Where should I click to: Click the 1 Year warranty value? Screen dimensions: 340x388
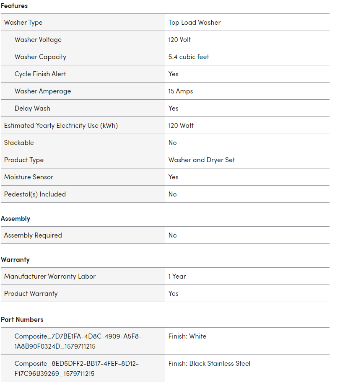click(177, 277)
